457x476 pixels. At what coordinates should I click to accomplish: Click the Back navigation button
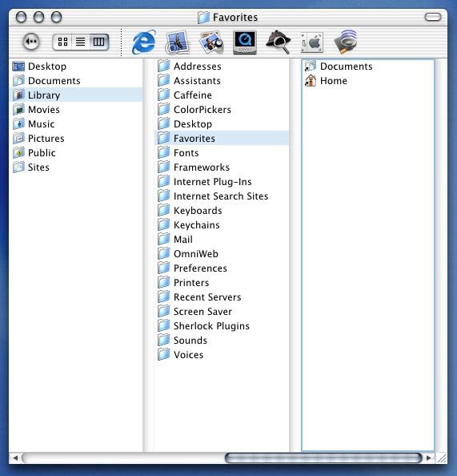click(31, 42)
